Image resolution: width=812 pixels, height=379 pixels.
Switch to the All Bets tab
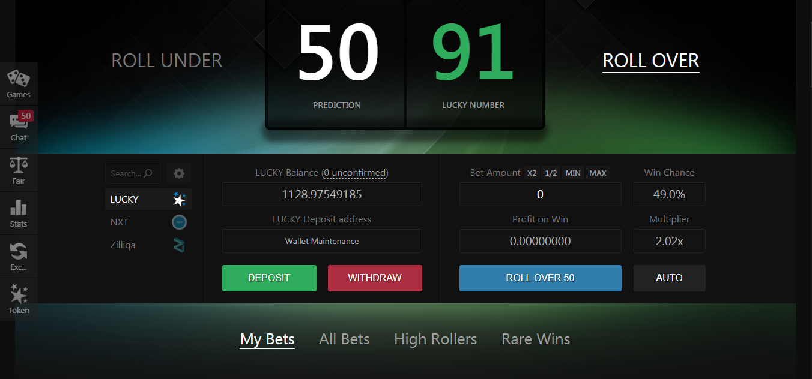[344, 339]
